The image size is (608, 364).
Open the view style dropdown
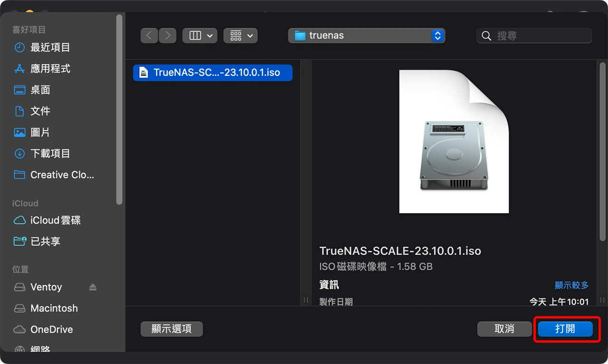pyautogui.click(x=199, y=35)
